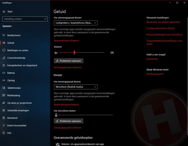Click the vertical scrollbar on the right

[187, 77]
